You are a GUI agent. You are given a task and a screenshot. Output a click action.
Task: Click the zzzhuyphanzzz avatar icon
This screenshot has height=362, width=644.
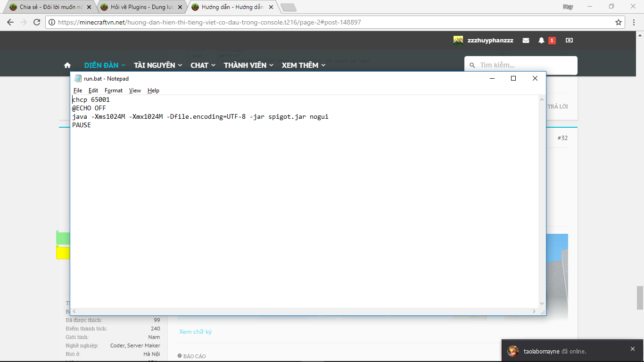pos(458,41)
